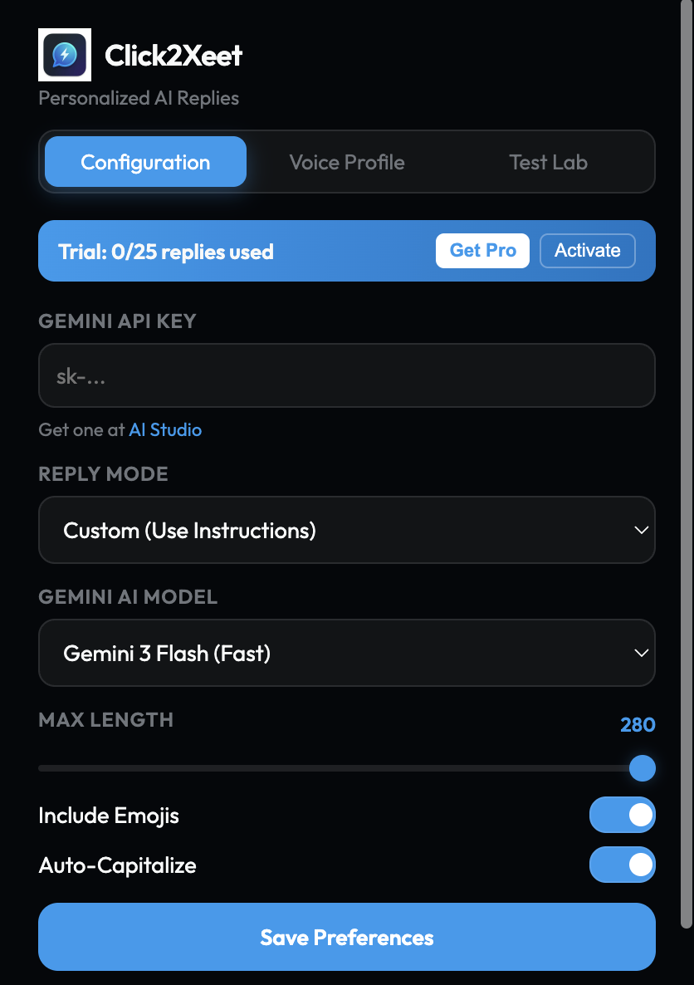Expand the Custom (Use Instructions) options
Viewport: 694px width, 985px height.
coord(347,530)
